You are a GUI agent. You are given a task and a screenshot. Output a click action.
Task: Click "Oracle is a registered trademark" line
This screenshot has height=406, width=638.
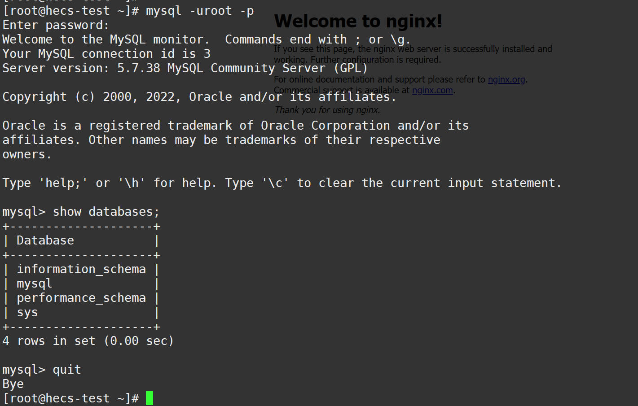(235, 126)
